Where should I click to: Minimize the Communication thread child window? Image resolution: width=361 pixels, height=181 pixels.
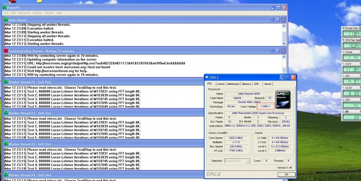272,51
